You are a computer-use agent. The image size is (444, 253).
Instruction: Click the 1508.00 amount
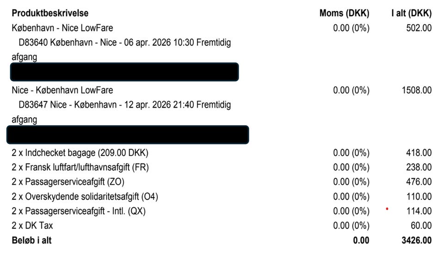417,90
